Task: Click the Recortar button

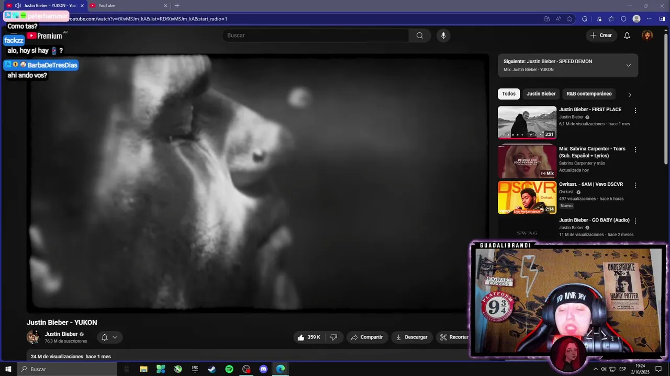Action: click(453, 337)
